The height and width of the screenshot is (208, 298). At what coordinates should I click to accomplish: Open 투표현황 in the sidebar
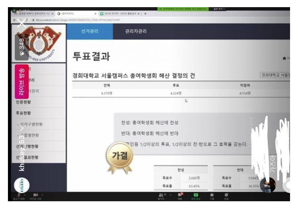39,113
